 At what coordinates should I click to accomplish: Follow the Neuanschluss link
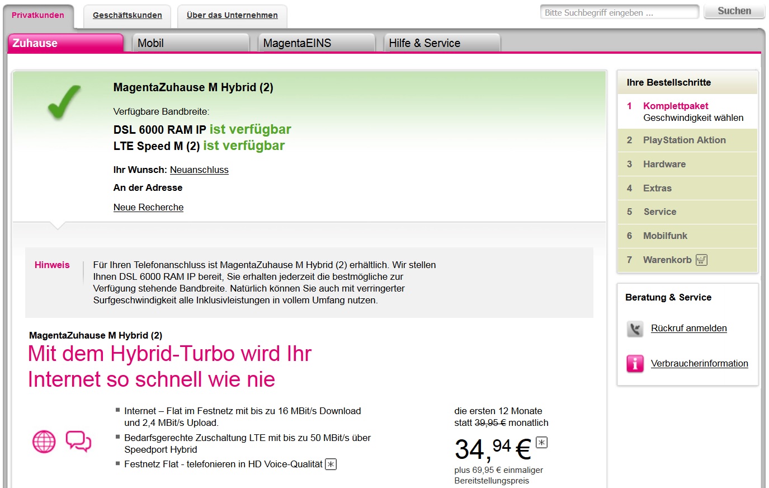[x=199, y=170]
